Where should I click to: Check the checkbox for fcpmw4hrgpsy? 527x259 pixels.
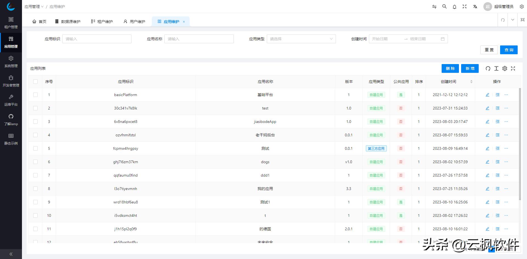[35, 148]
